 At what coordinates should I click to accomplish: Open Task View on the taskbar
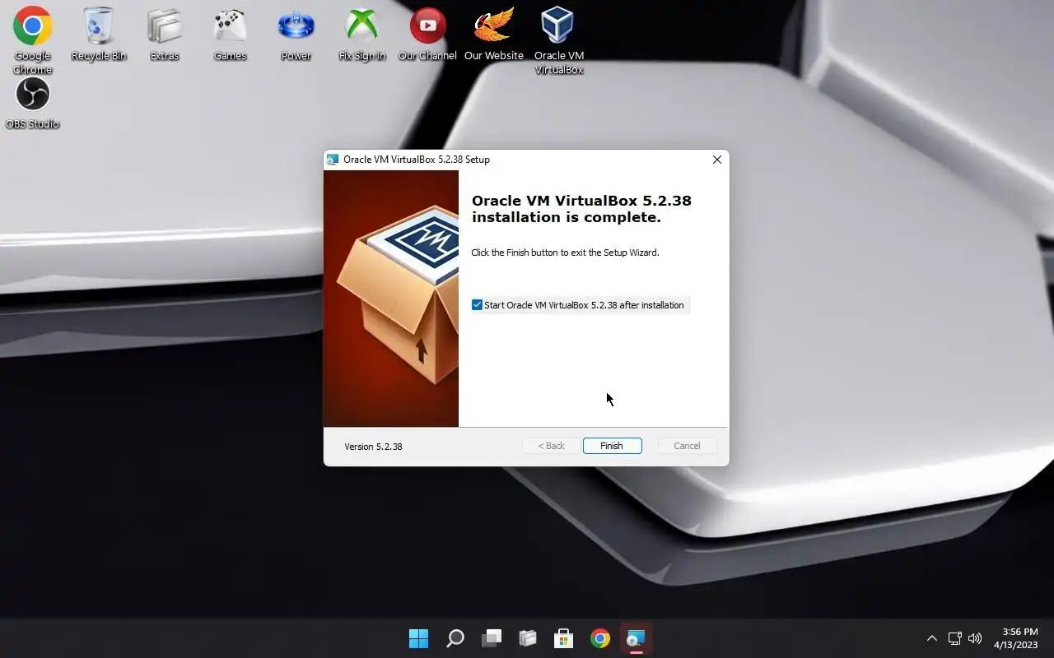pos(492,638)
